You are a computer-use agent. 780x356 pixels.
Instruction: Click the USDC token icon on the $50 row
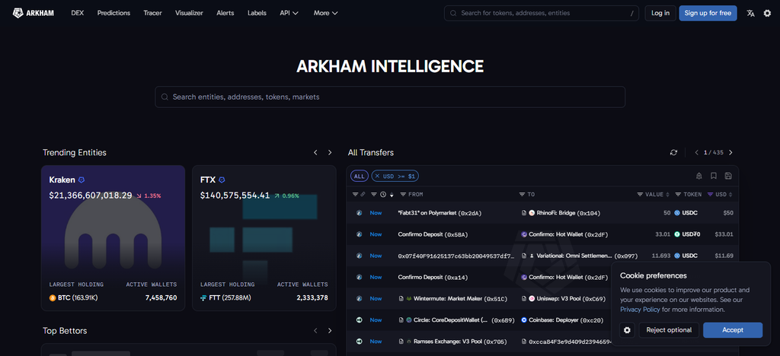677,212
